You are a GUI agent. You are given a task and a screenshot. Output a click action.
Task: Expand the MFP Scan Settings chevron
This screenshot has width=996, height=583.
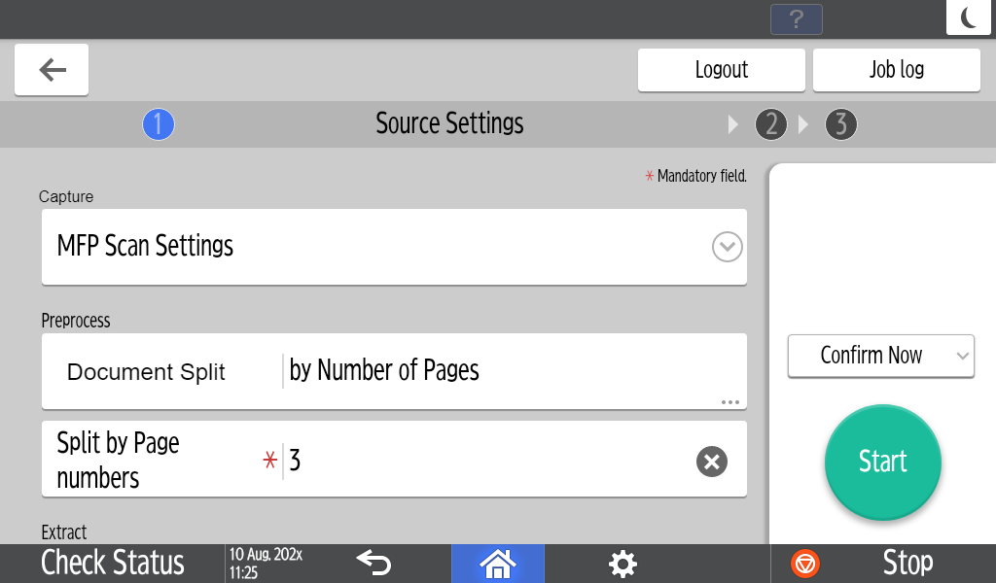coord(727,247)
